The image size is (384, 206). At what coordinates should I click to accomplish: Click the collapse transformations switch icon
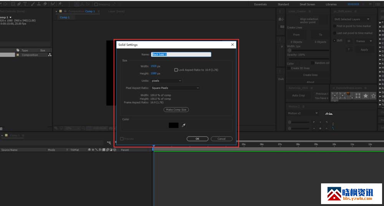point(93,150)
